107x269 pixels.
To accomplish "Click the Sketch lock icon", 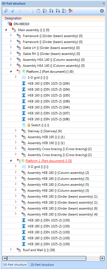I will click(29, 125).
